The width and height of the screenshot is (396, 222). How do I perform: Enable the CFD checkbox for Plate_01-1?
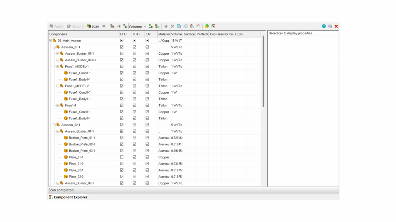click(122, 157)
